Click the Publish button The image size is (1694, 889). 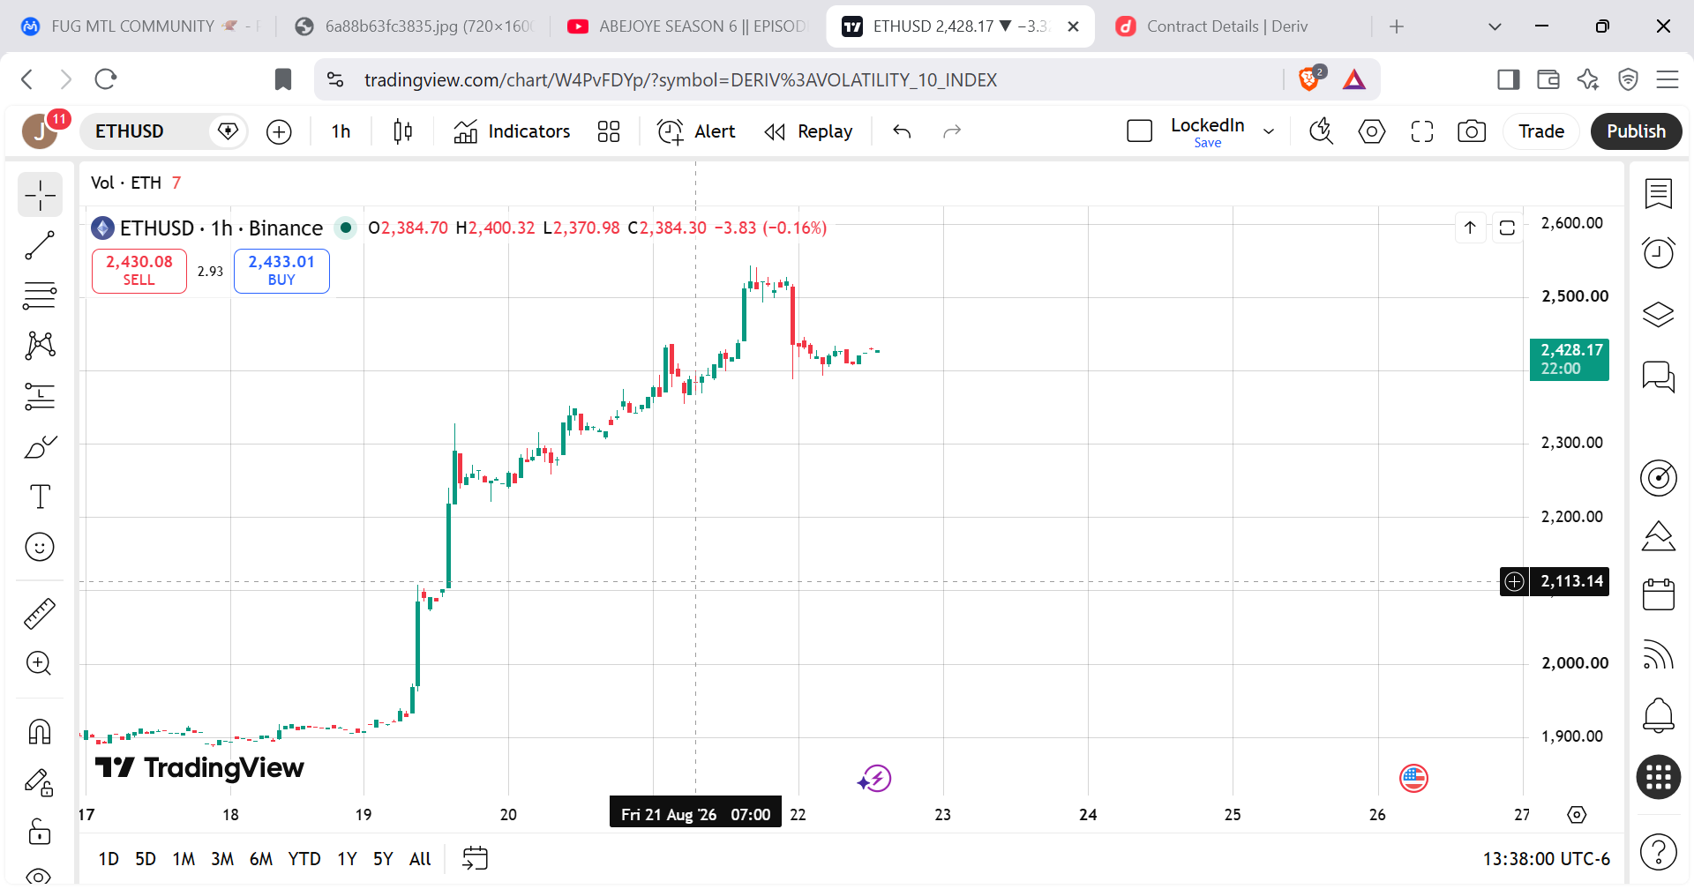[x=1636, y=131]
